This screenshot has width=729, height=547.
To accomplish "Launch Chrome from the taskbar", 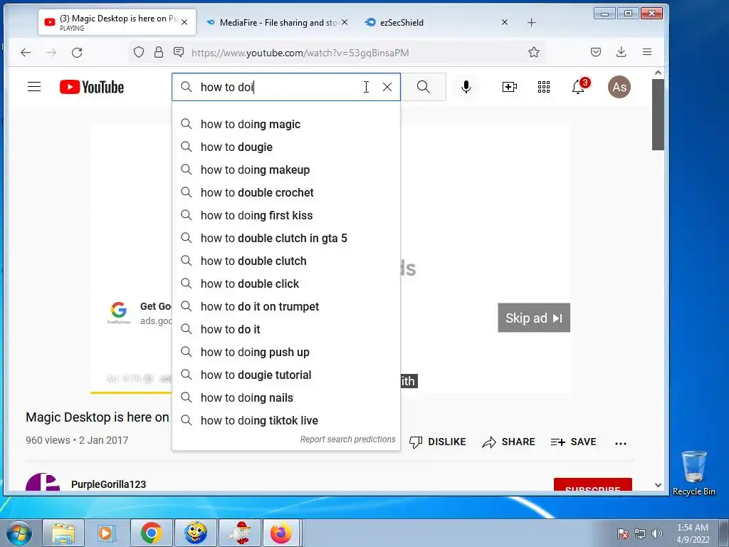I will pos(151,533).
